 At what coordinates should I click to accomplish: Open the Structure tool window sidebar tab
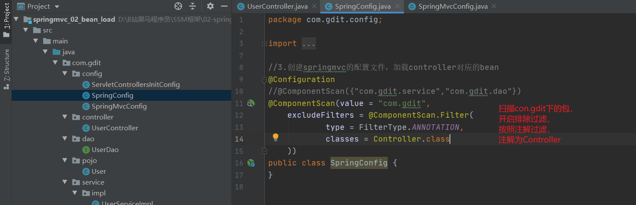pyautogui.click(x=6, y=69)
